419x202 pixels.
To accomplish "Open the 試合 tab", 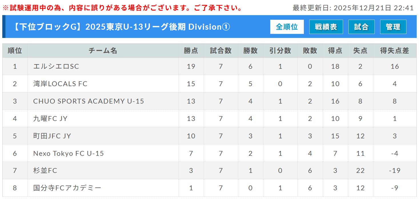I will (361, 27).
